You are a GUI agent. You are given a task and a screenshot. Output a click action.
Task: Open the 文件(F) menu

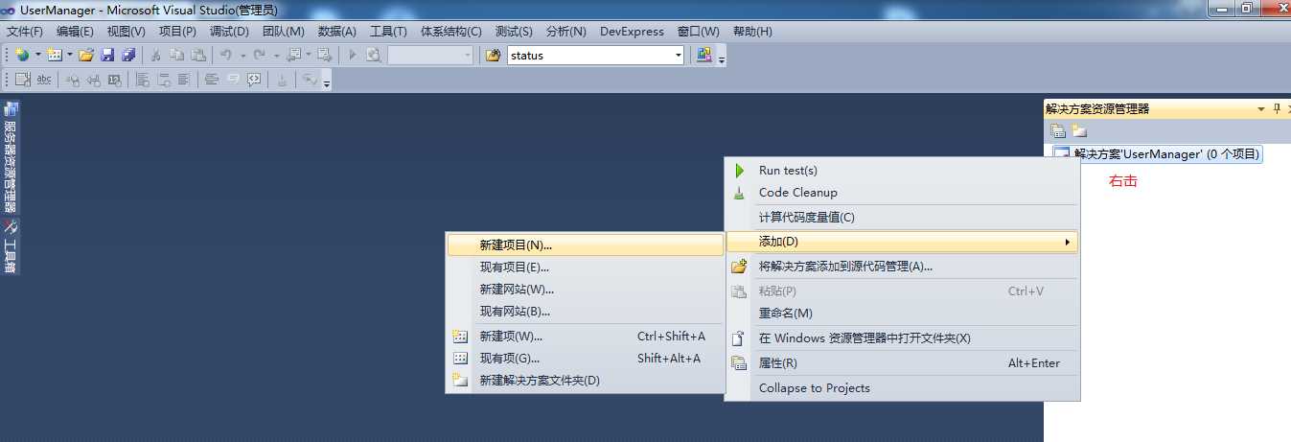click(x=25, y=32)
